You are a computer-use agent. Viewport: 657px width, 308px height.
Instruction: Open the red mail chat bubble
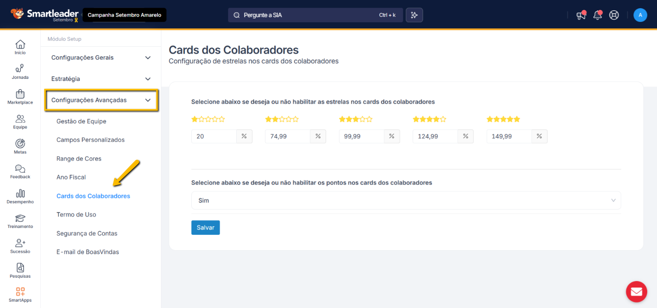tap(636, 292)
